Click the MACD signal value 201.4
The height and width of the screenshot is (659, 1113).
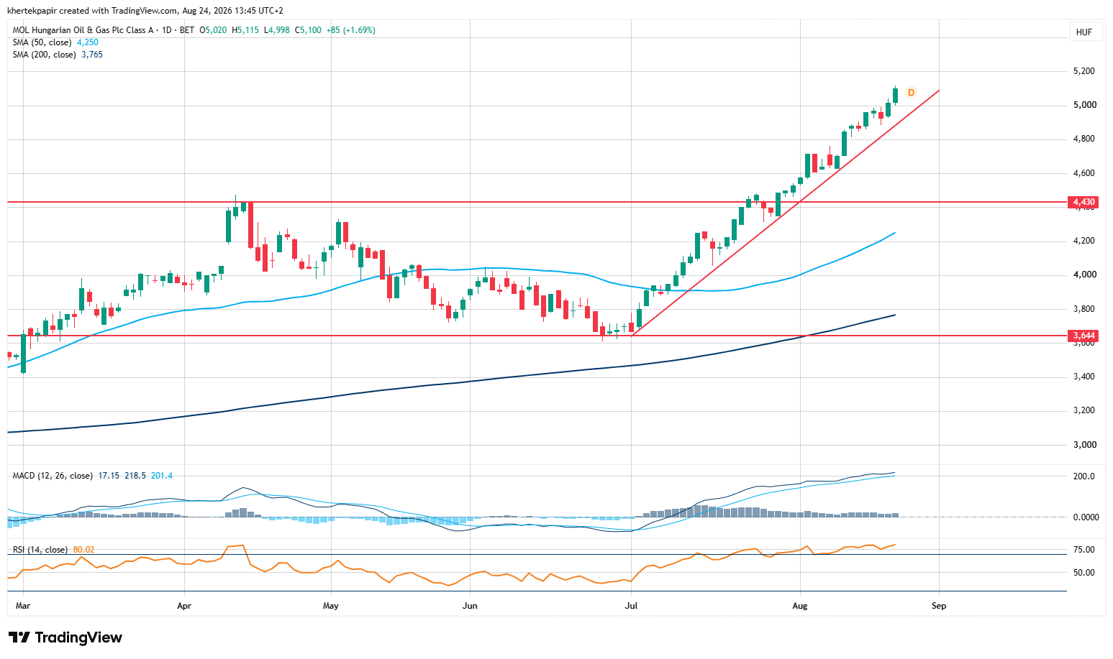(x=162, y=476)
